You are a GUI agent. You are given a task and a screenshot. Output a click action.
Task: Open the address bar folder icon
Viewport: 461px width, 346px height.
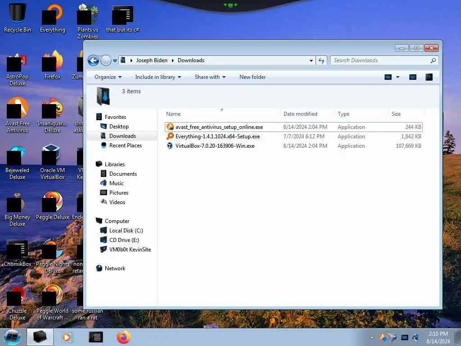pyautogui.click(x=123, y=60)
